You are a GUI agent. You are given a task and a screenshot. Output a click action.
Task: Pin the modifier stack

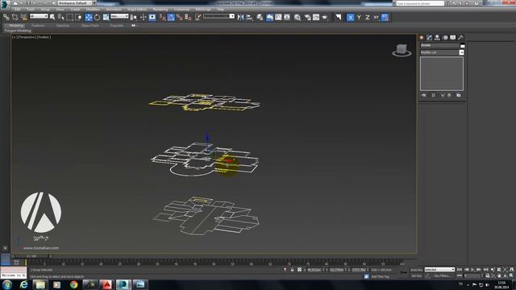(423, 95)
